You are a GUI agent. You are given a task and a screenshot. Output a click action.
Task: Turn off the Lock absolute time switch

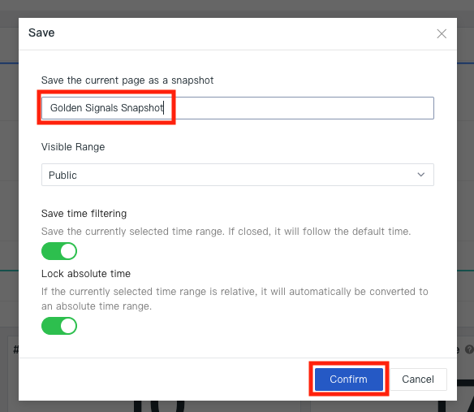pos(59,326)
